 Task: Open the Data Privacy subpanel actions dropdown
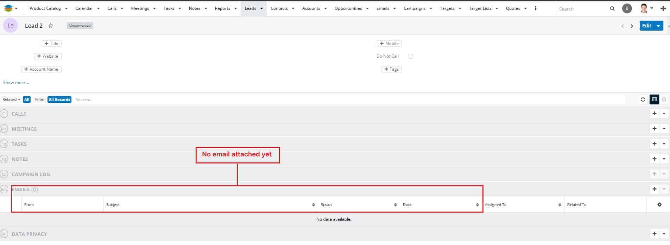click(x=664, y=234)
